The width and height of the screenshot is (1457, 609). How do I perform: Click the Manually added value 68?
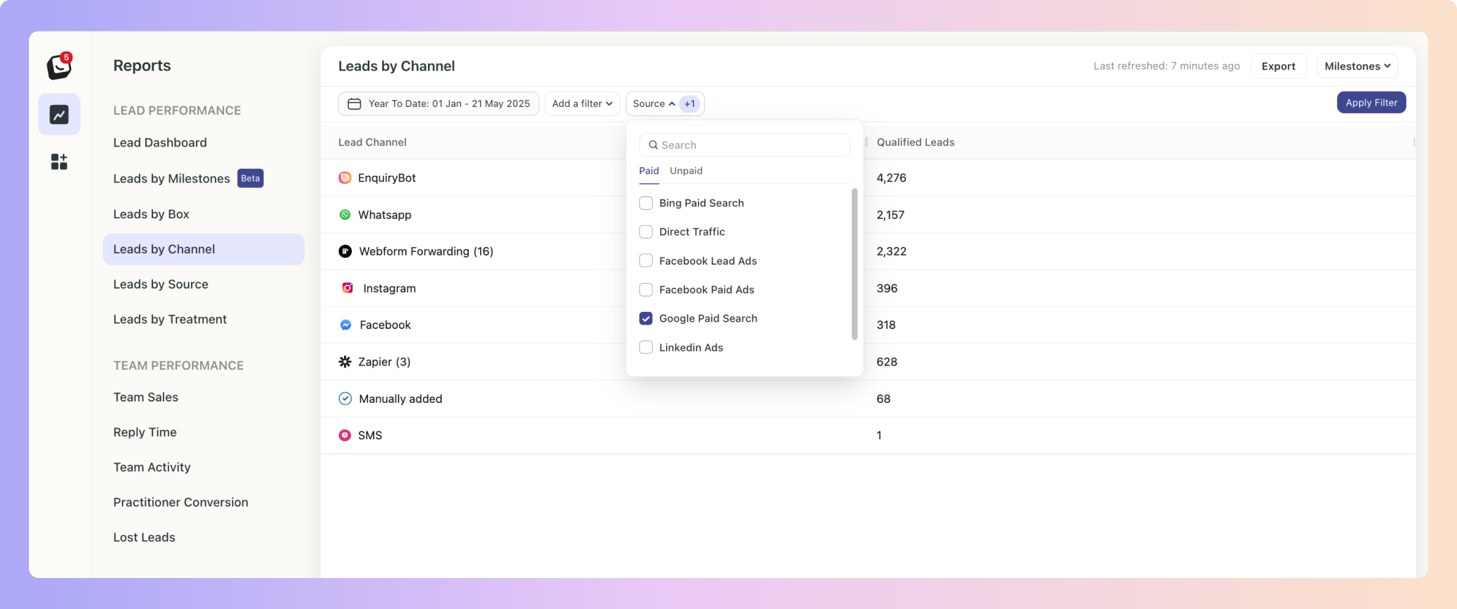pyautogui.click(x=884, y=399)
